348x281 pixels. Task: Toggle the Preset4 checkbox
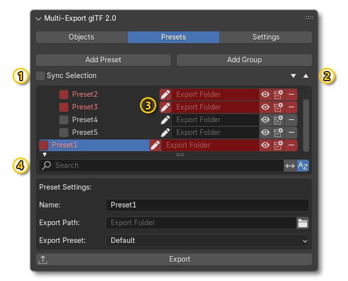[64, 120]
